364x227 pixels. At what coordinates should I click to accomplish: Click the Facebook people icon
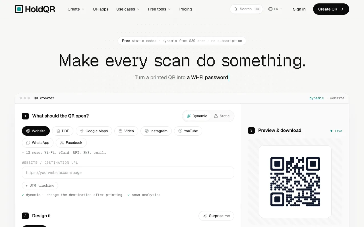(62, 143)
